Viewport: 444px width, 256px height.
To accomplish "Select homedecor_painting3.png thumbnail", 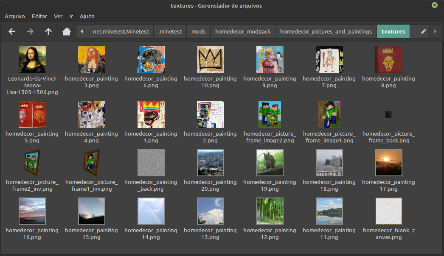I will (x=91, y=59).
